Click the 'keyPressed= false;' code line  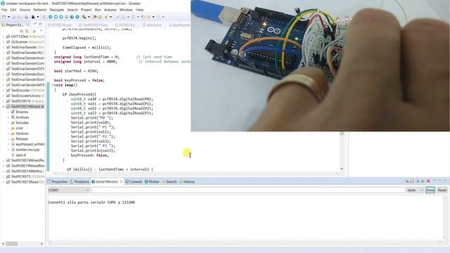click(x=90, y=155)
